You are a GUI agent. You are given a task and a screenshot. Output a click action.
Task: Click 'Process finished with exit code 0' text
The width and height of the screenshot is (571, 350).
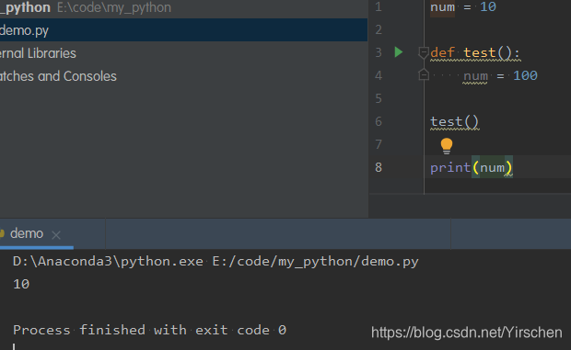150,330
